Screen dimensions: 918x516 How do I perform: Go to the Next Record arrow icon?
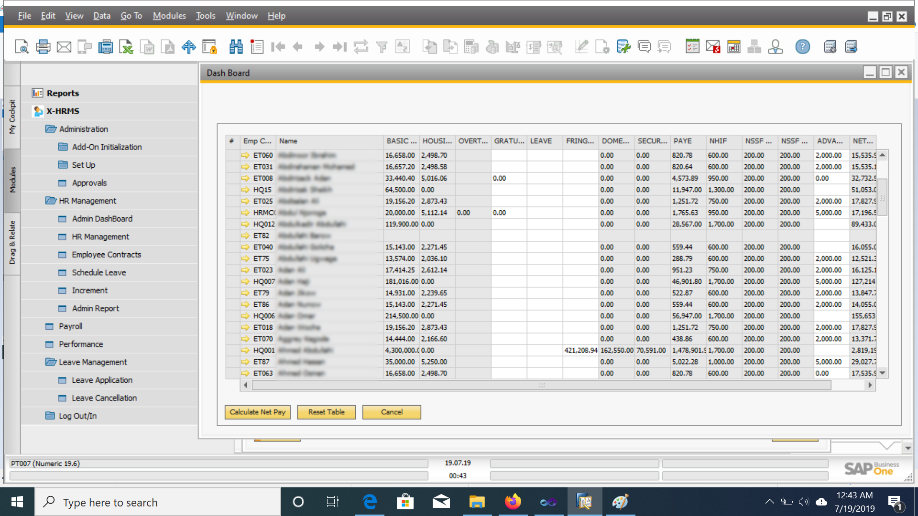tap(319, 47)
